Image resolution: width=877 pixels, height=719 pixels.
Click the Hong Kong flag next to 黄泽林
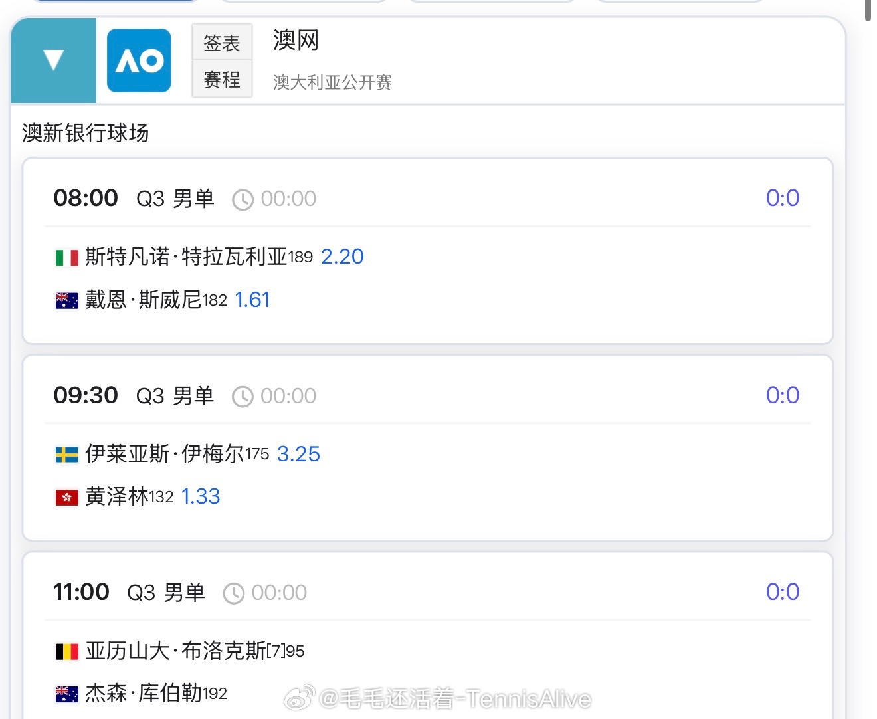(x=66, y=496)
